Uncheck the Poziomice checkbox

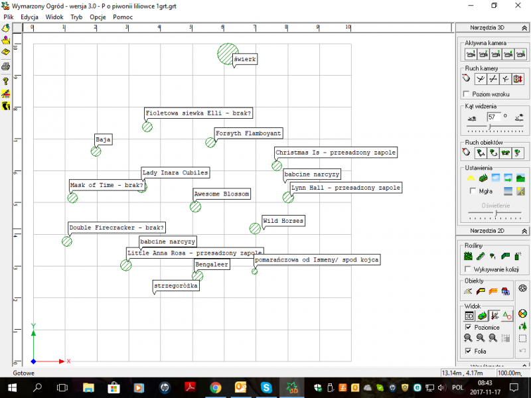[469, 327]
